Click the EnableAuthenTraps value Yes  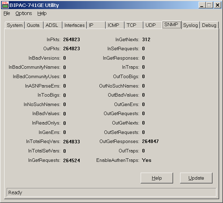click(x=147, y=160)
